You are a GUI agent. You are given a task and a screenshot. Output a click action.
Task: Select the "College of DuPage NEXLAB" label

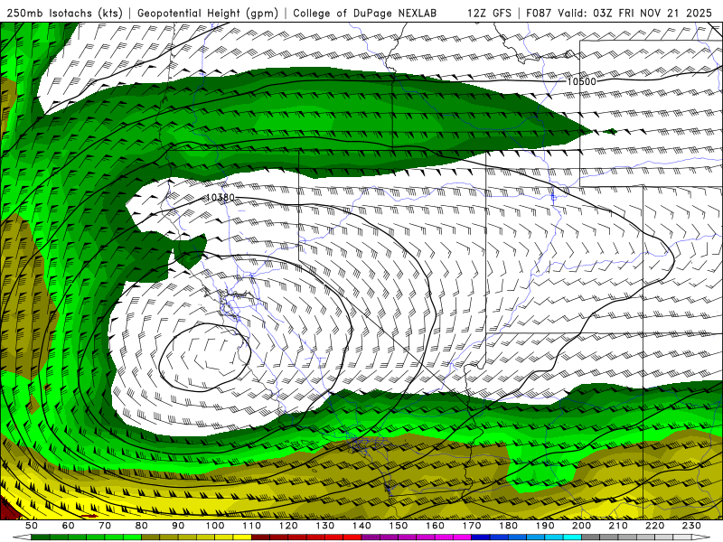point(365,13)
